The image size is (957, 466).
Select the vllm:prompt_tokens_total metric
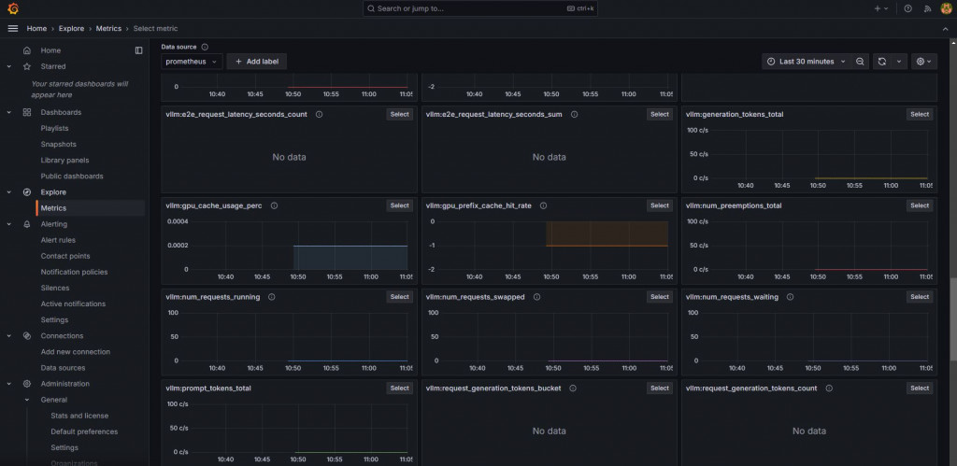coord(399,388)
